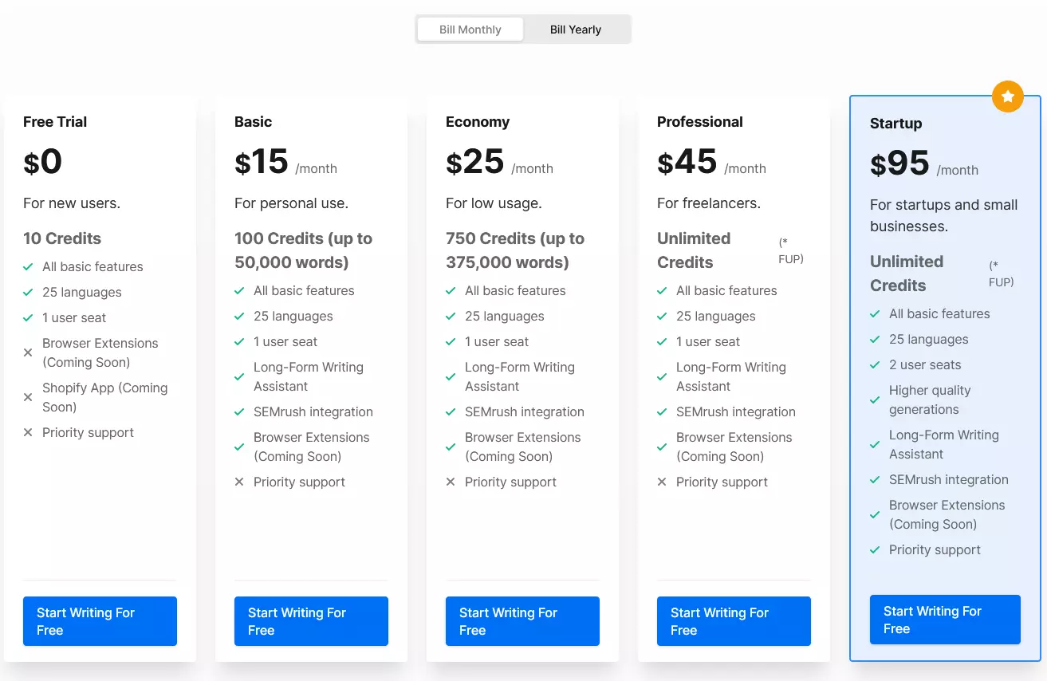Start the Professional plan free trial
Screen dimensions: 1047x681
733,621
